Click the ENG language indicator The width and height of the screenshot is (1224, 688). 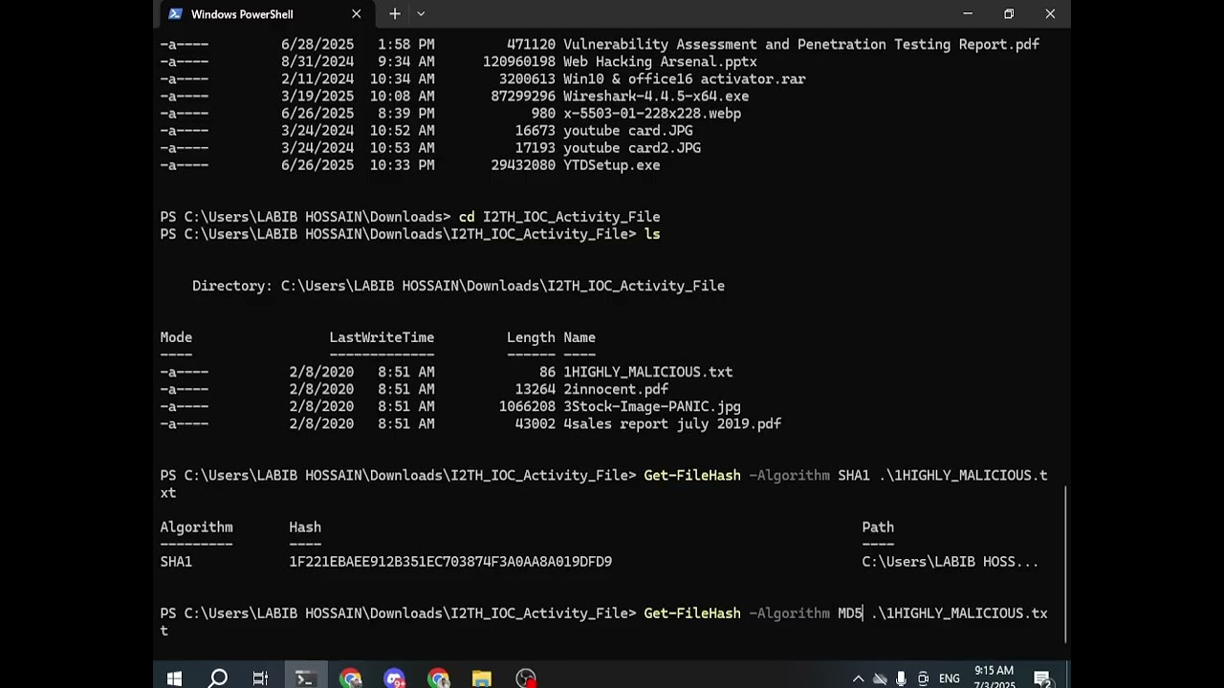pos(950,678)
